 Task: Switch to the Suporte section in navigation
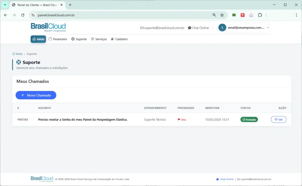79,39
